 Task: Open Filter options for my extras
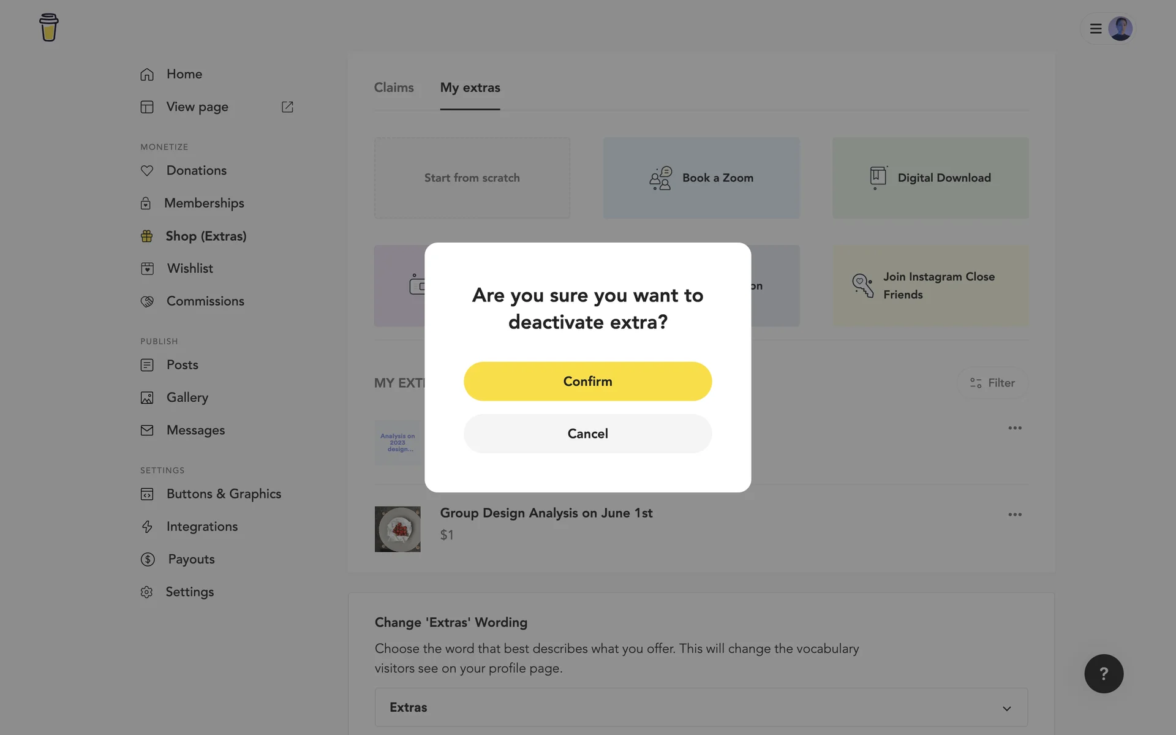point(992,383)
